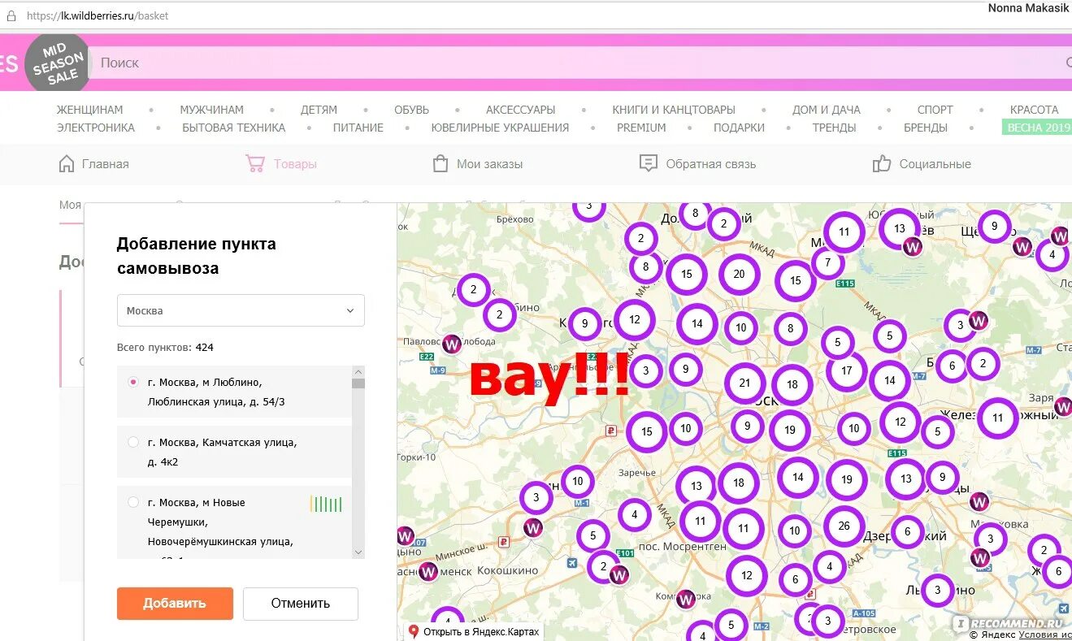This screenshot has width=1072, height=641.
Task: Click the Добавить orange button
Action: pyautogui.click(x=175, y=604)
